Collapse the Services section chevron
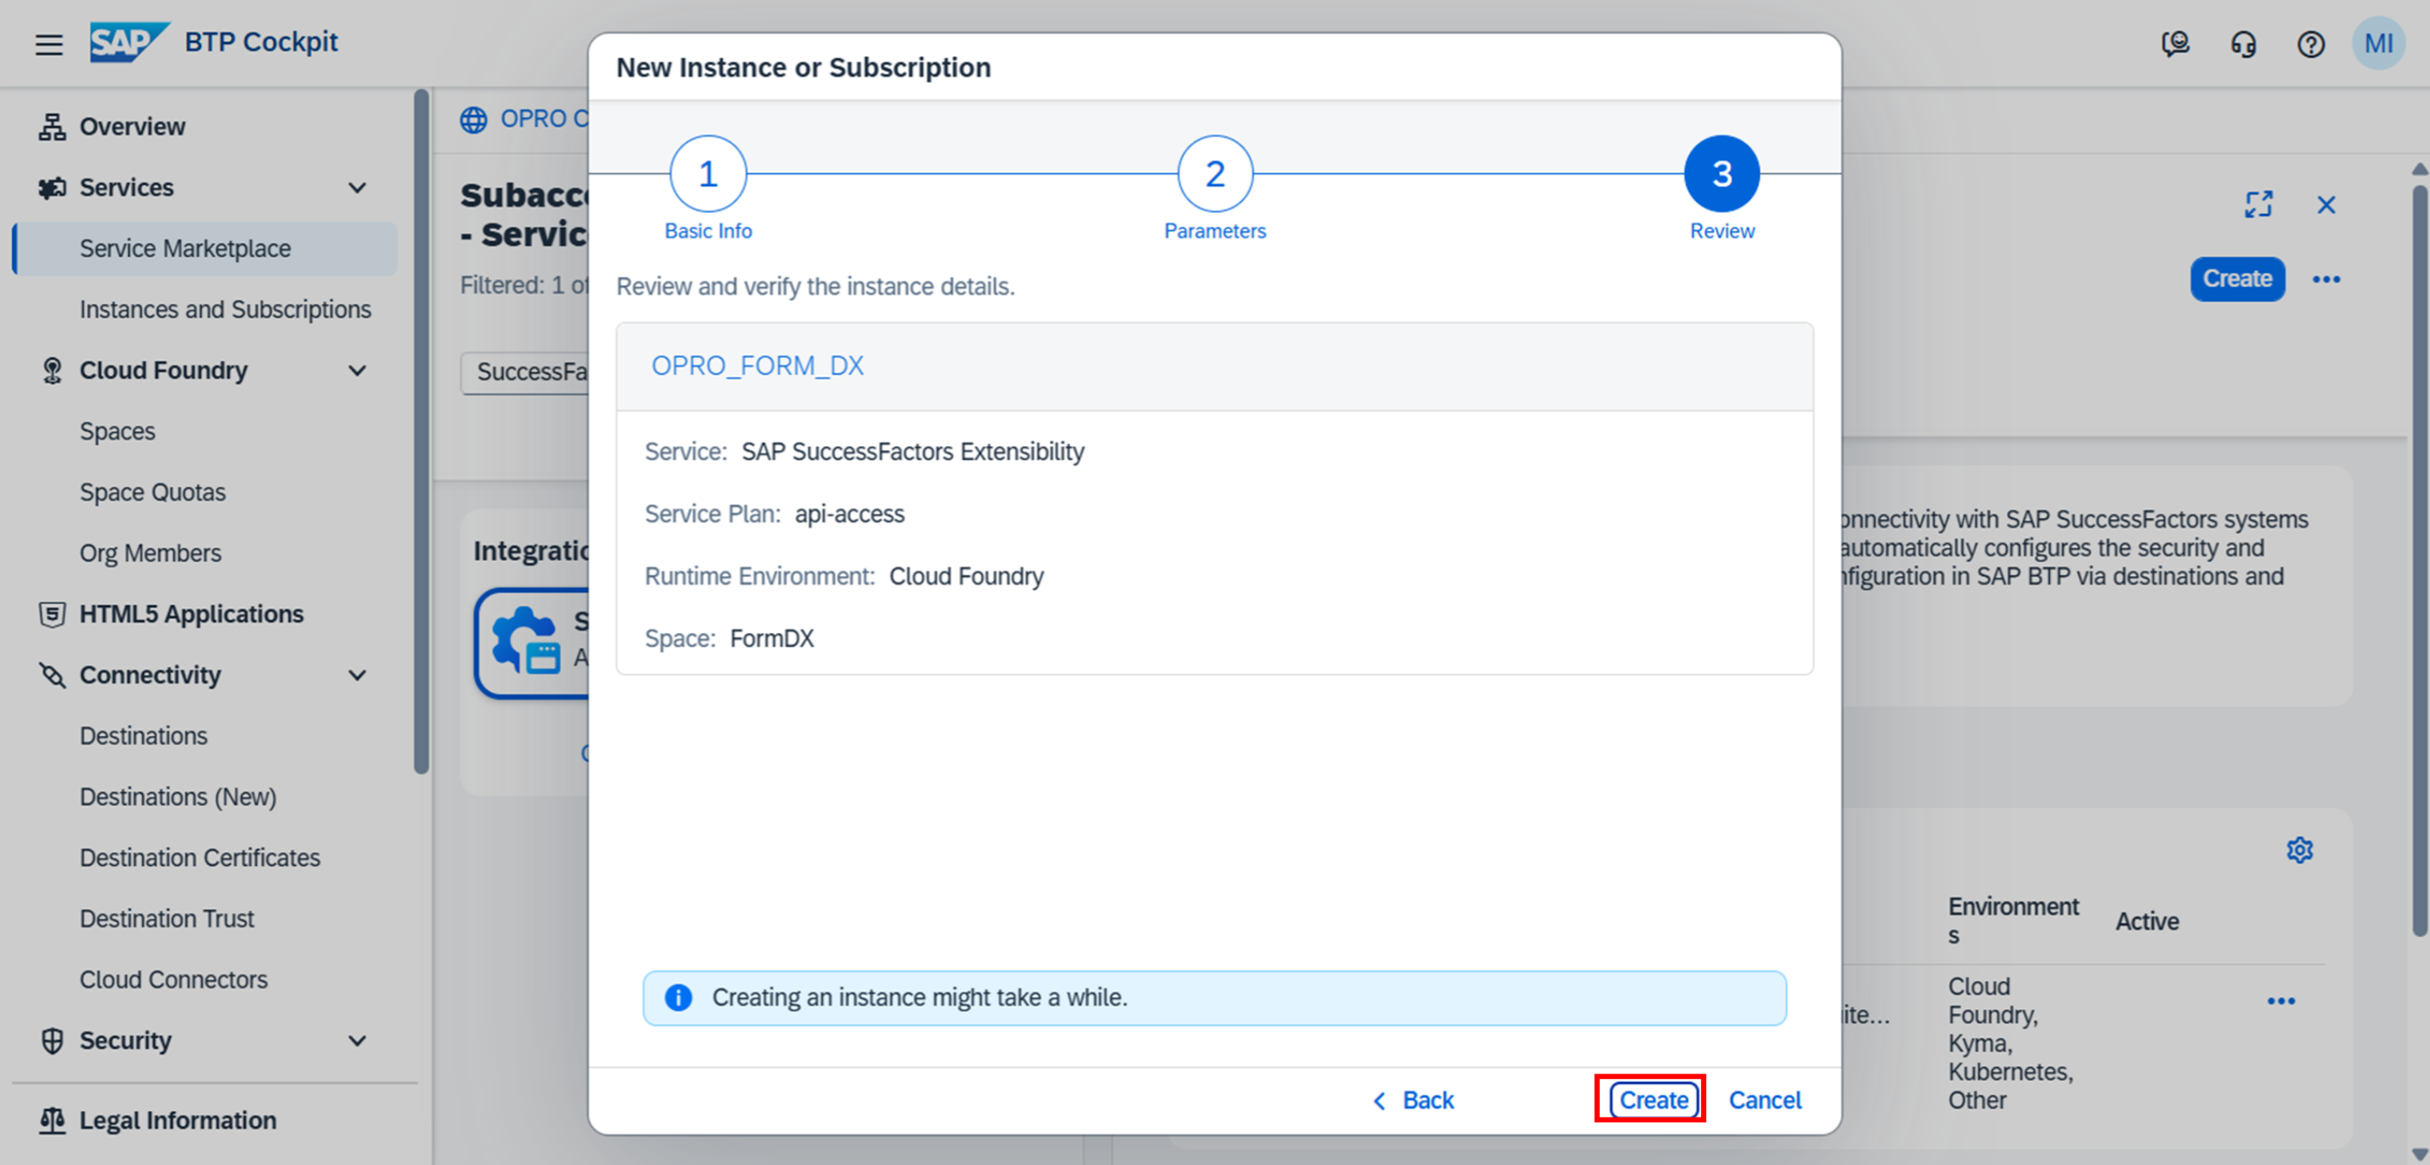 coord(358,188)
